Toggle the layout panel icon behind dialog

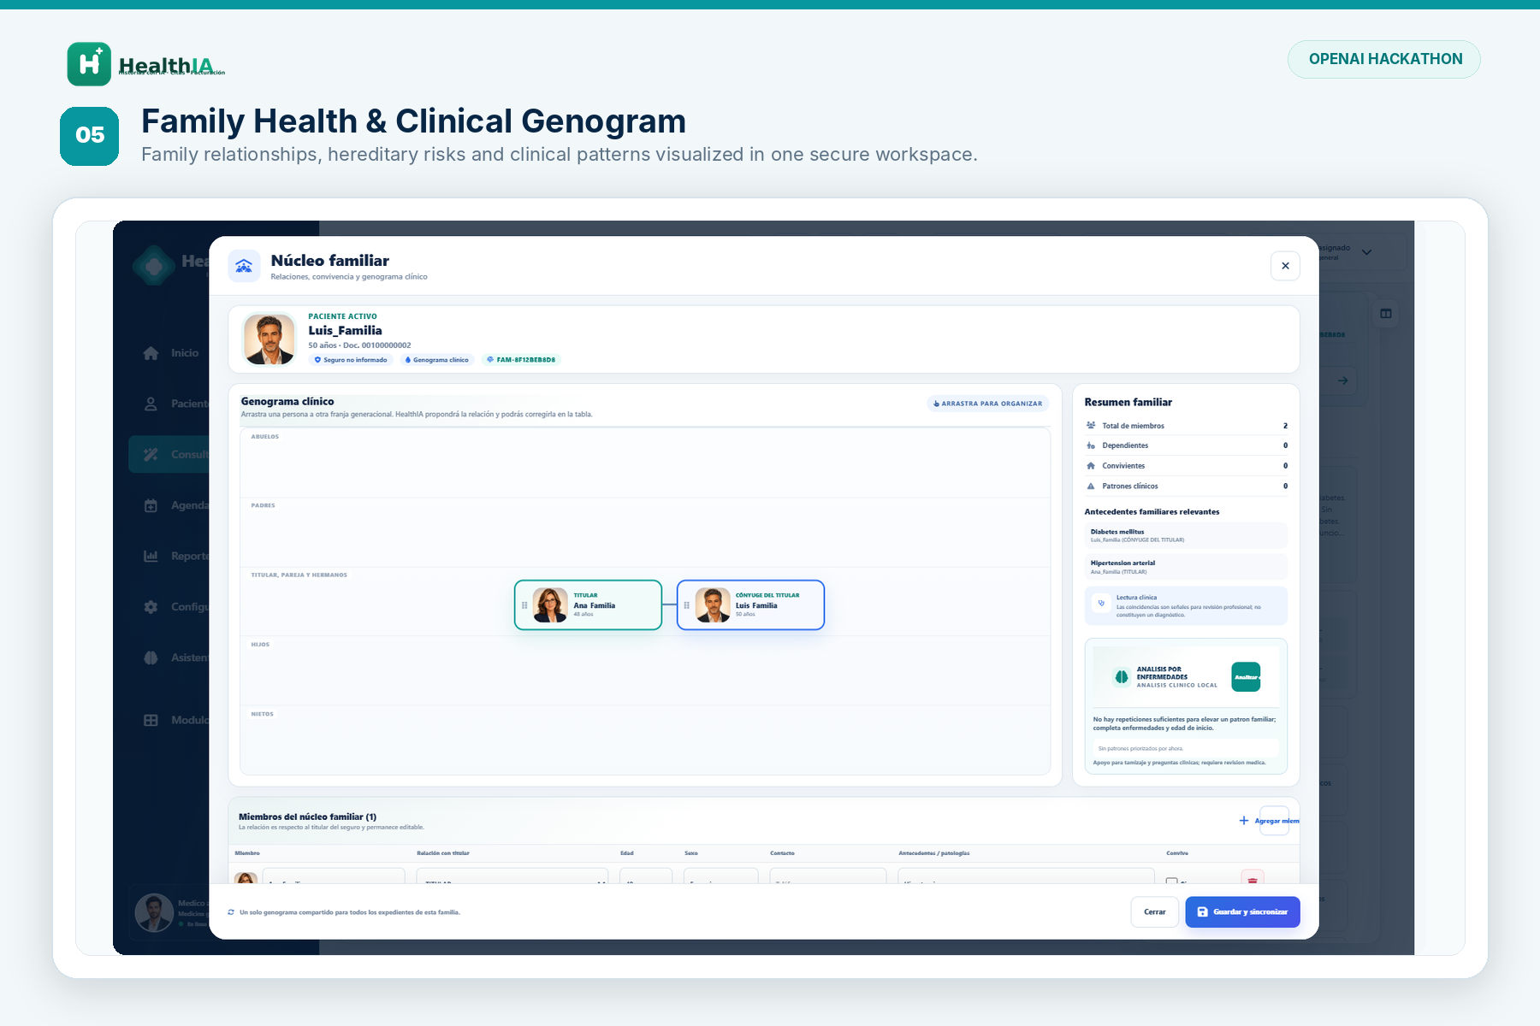[x=1386, y=314]
